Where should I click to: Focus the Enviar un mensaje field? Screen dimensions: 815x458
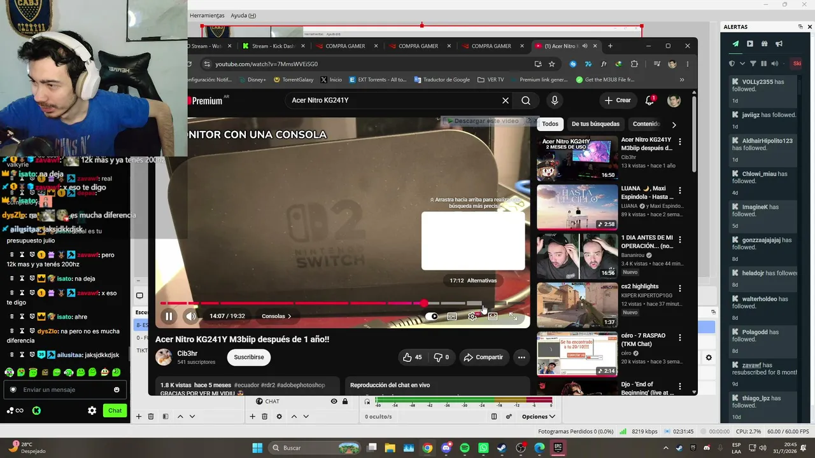(x=64, y=390)
